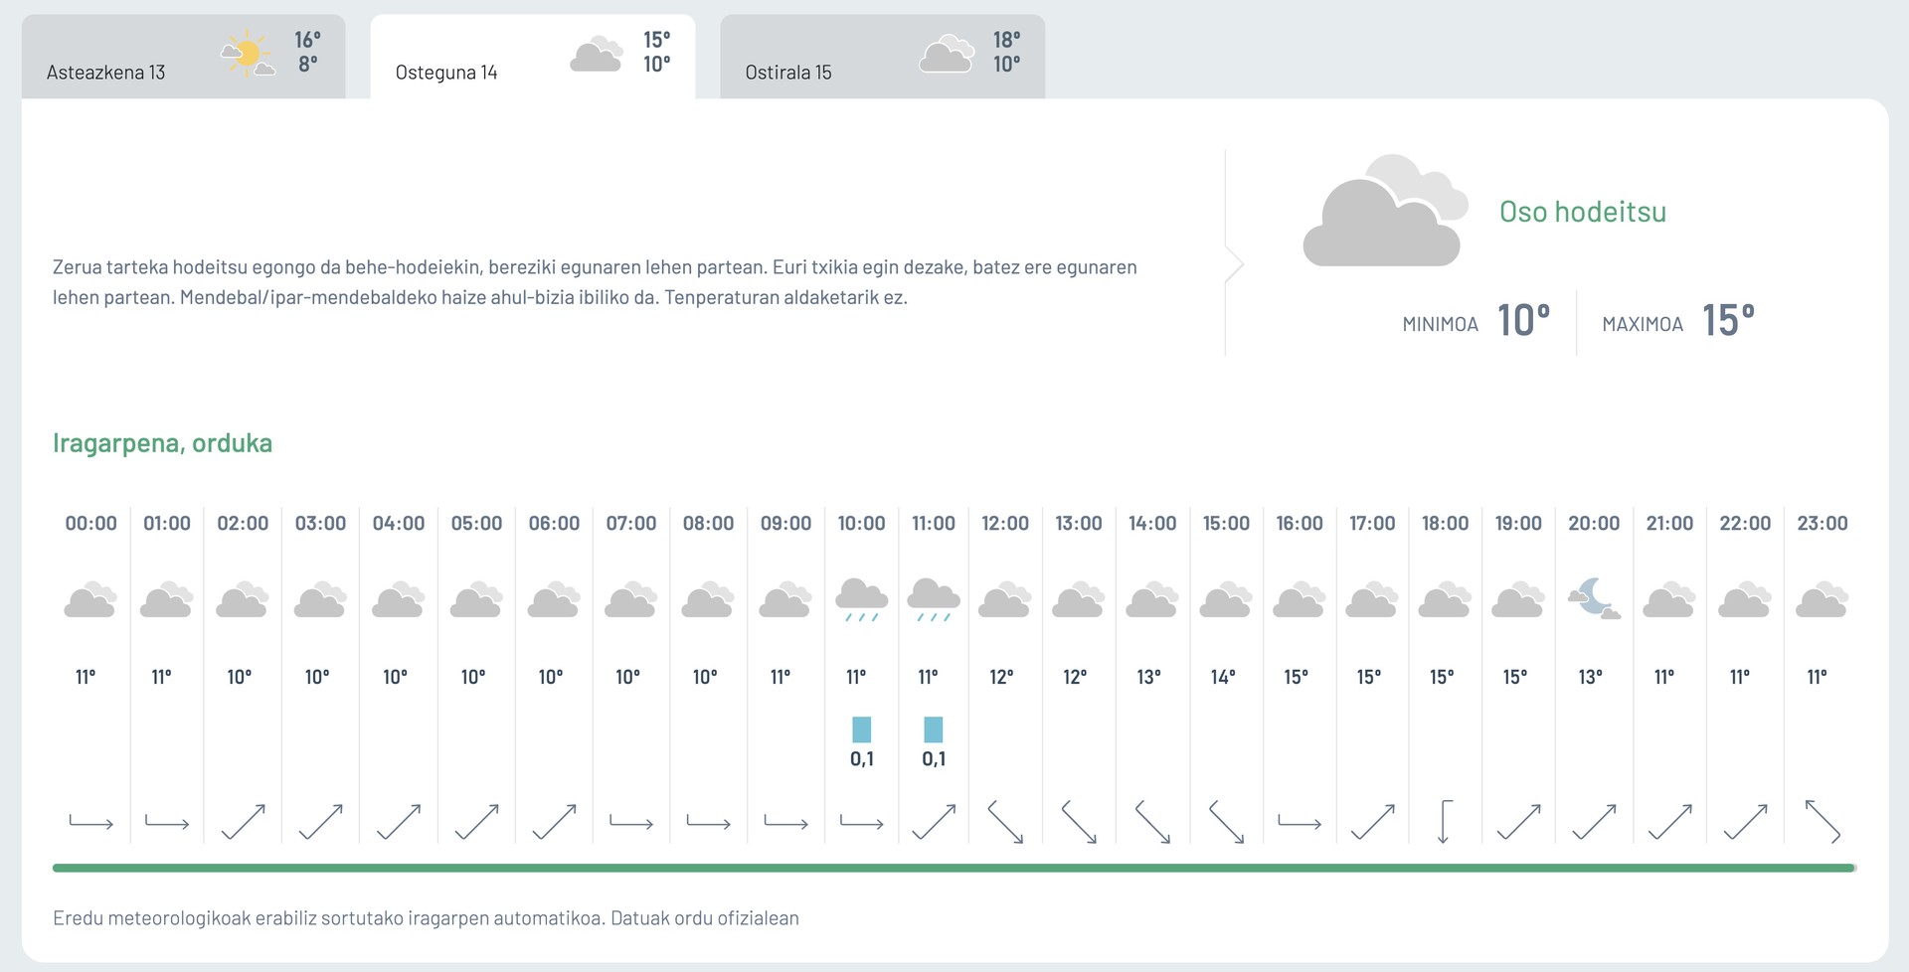Click the moon cloud icon at 20:00

pos(1594,599)
